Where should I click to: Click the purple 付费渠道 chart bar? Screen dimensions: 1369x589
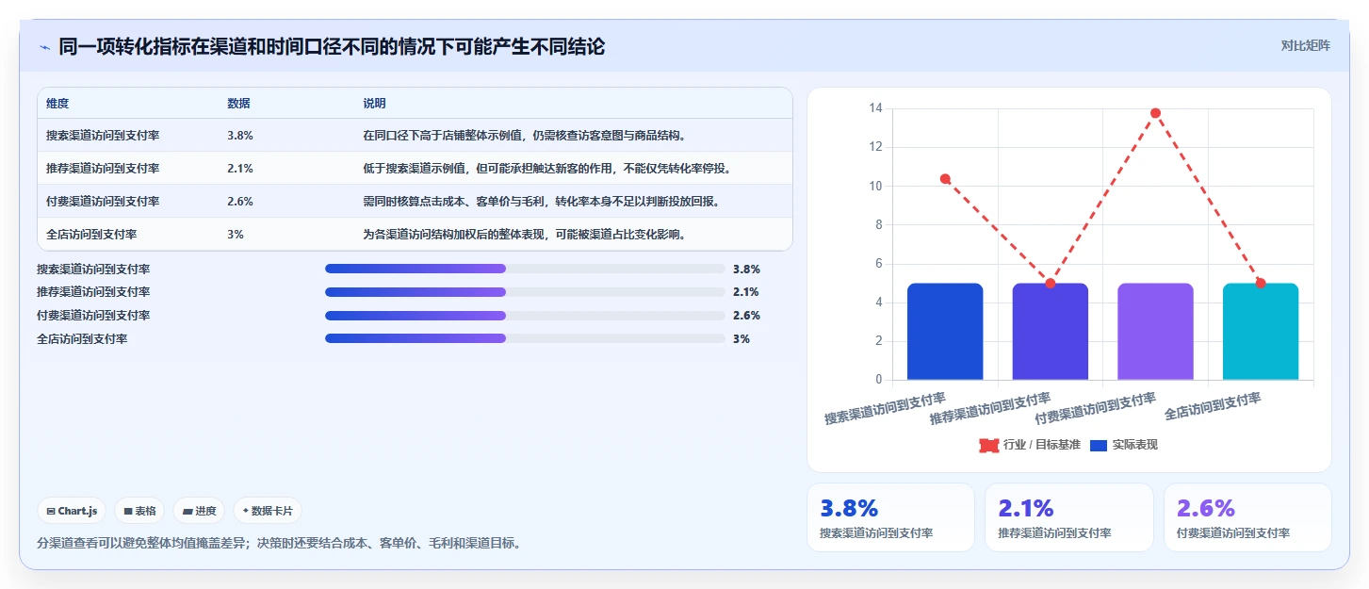1155,332
